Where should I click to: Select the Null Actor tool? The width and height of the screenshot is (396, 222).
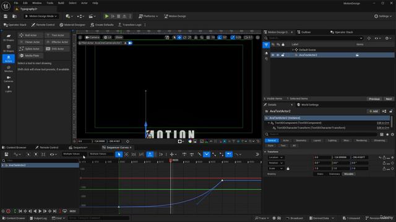click(x=30, y=35)
